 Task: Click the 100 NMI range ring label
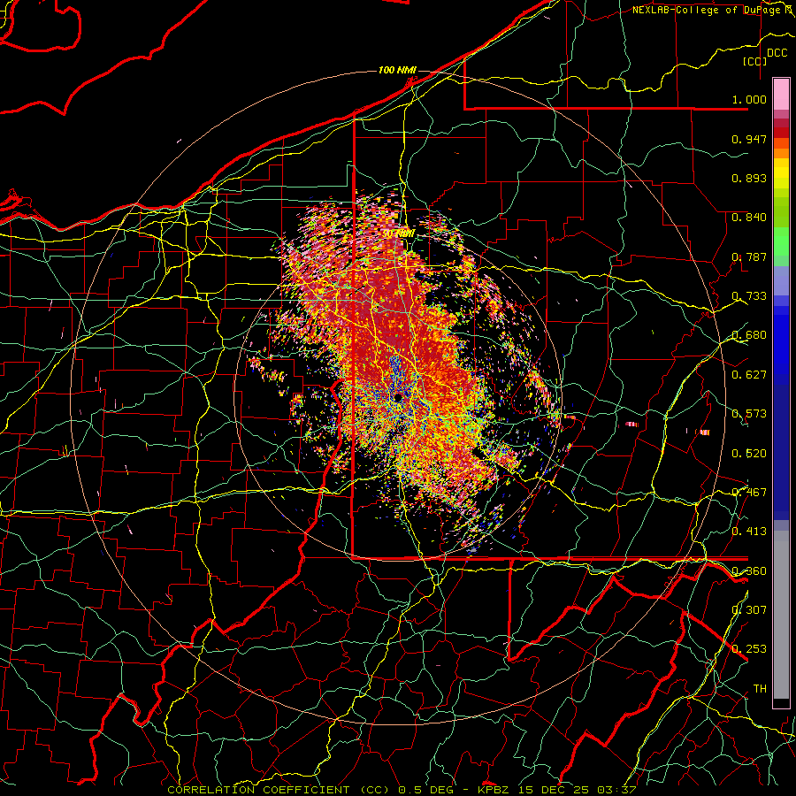pyautogui.click(x=397, y=70)
